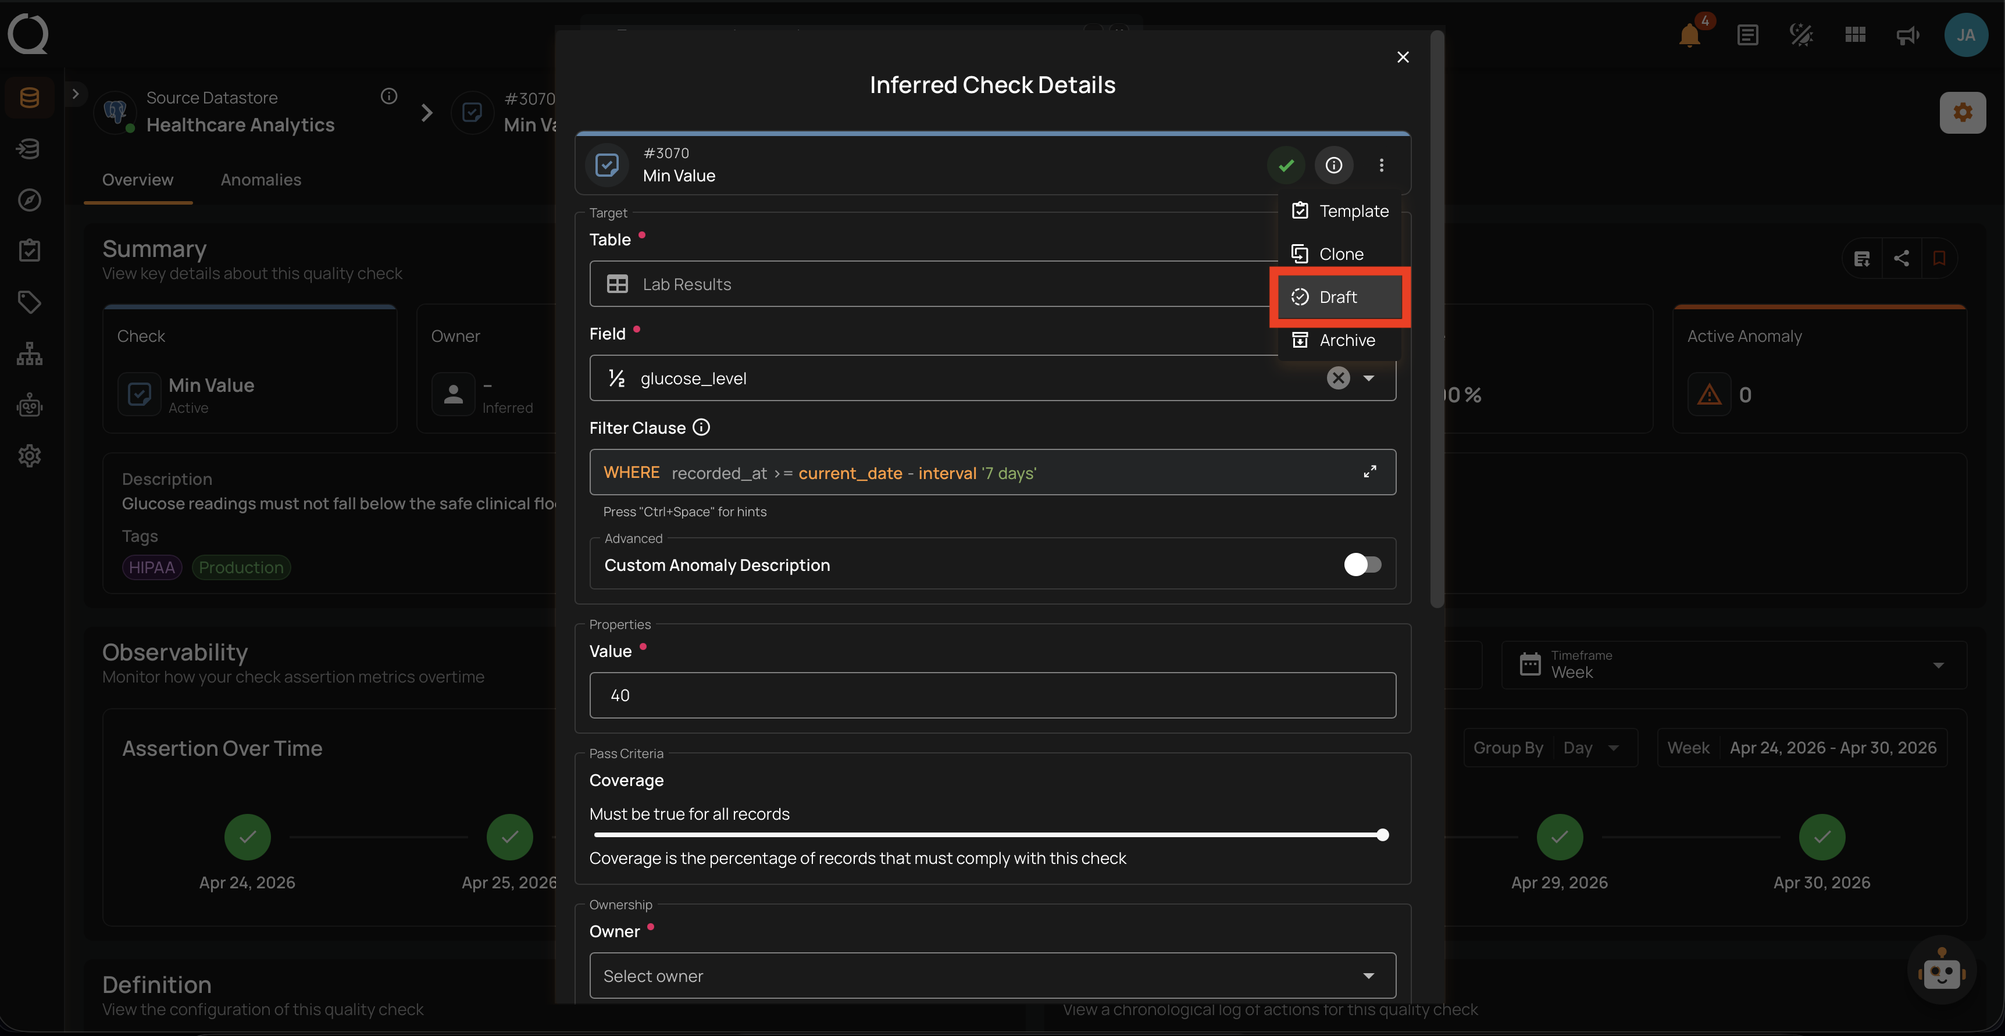Click the info circle button in check header
Screen dimensions: 2005x1036
(x=1333, y=165)
